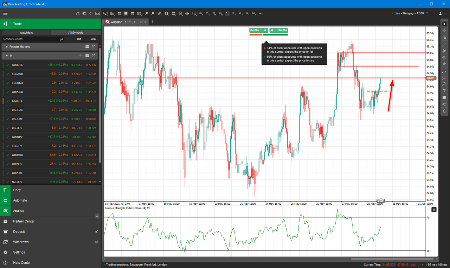Take a chart snapshot with camera icon

444,104
